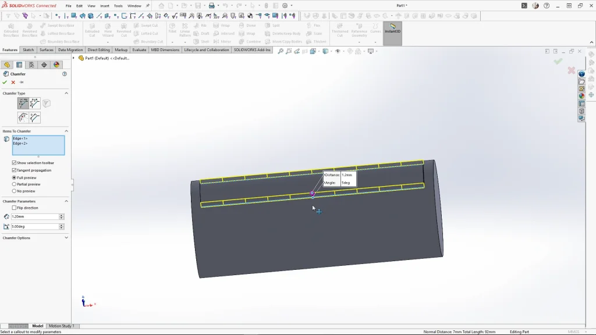The width and height of the screenshot is (596, 335).
Task: Expand the Part1 feature tree node
Action: pyautogui.click(x=74, y=58)
